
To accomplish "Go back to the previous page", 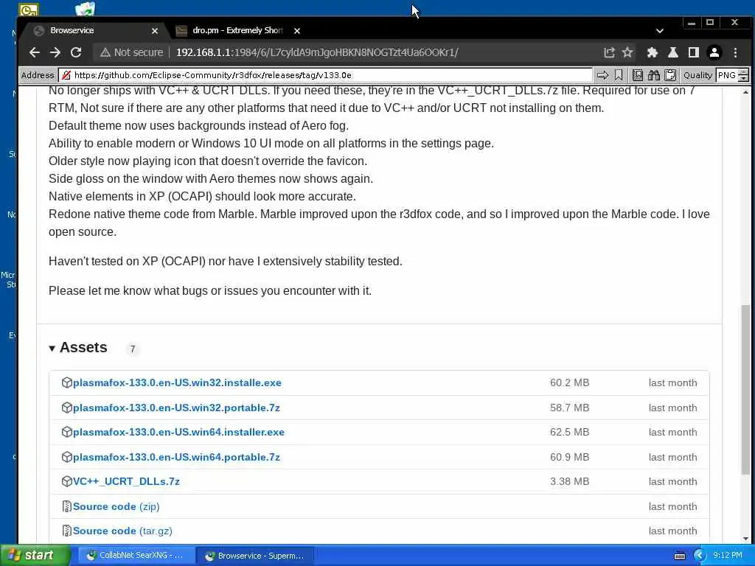I will 34,52.
